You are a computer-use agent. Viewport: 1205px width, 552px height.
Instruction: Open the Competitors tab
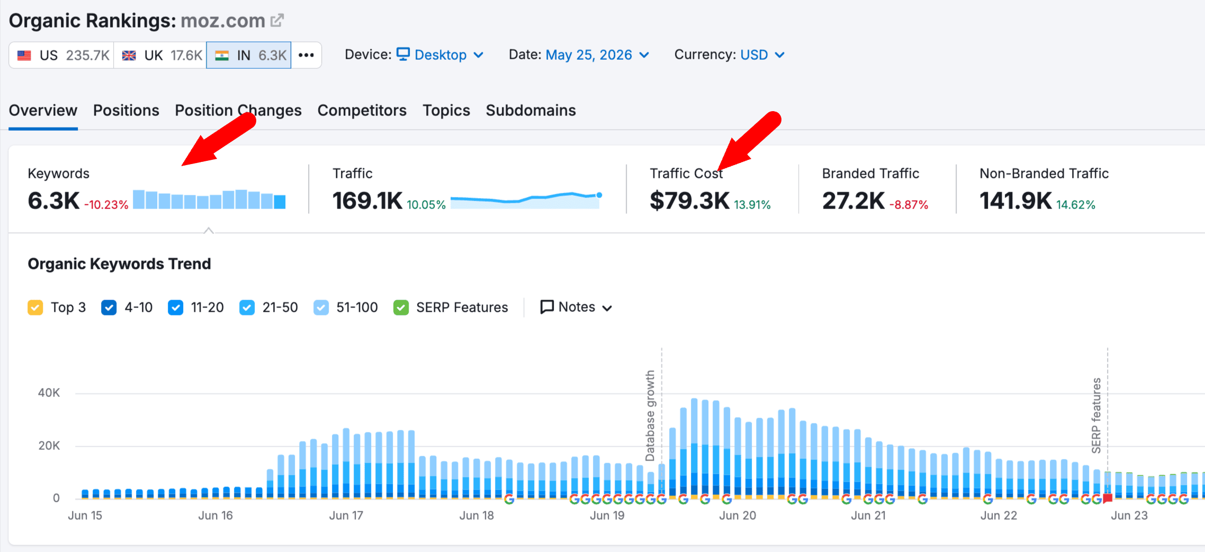pos(362,110)
